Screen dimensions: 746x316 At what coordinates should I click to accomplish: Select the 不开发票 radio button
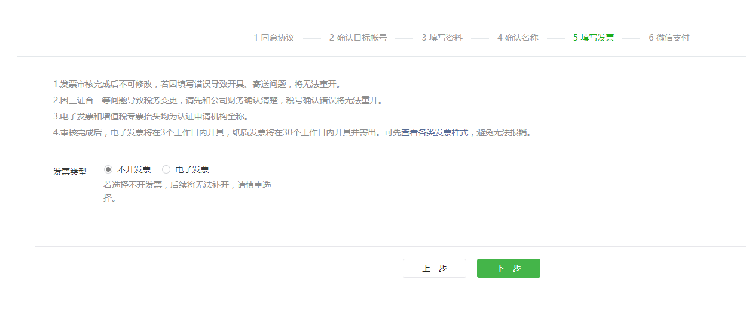108,169
